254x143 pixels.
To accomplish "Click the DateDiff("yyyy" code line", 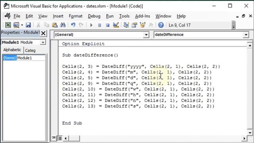I will pos(141,66).
